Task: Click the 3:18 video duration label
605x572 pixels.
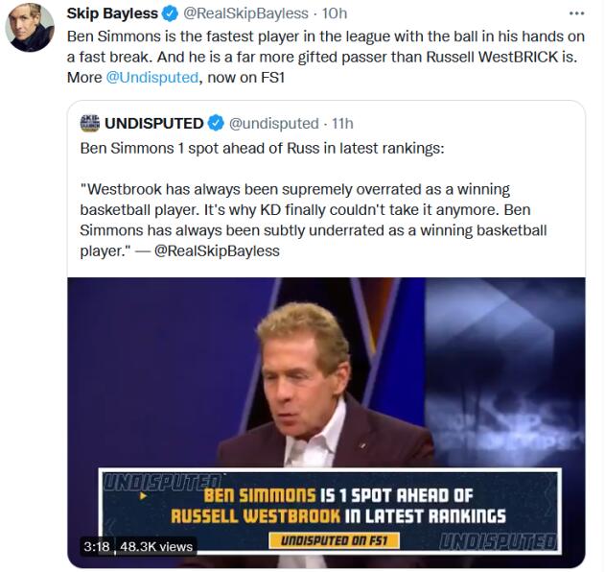Action: (x=97, y=546)
